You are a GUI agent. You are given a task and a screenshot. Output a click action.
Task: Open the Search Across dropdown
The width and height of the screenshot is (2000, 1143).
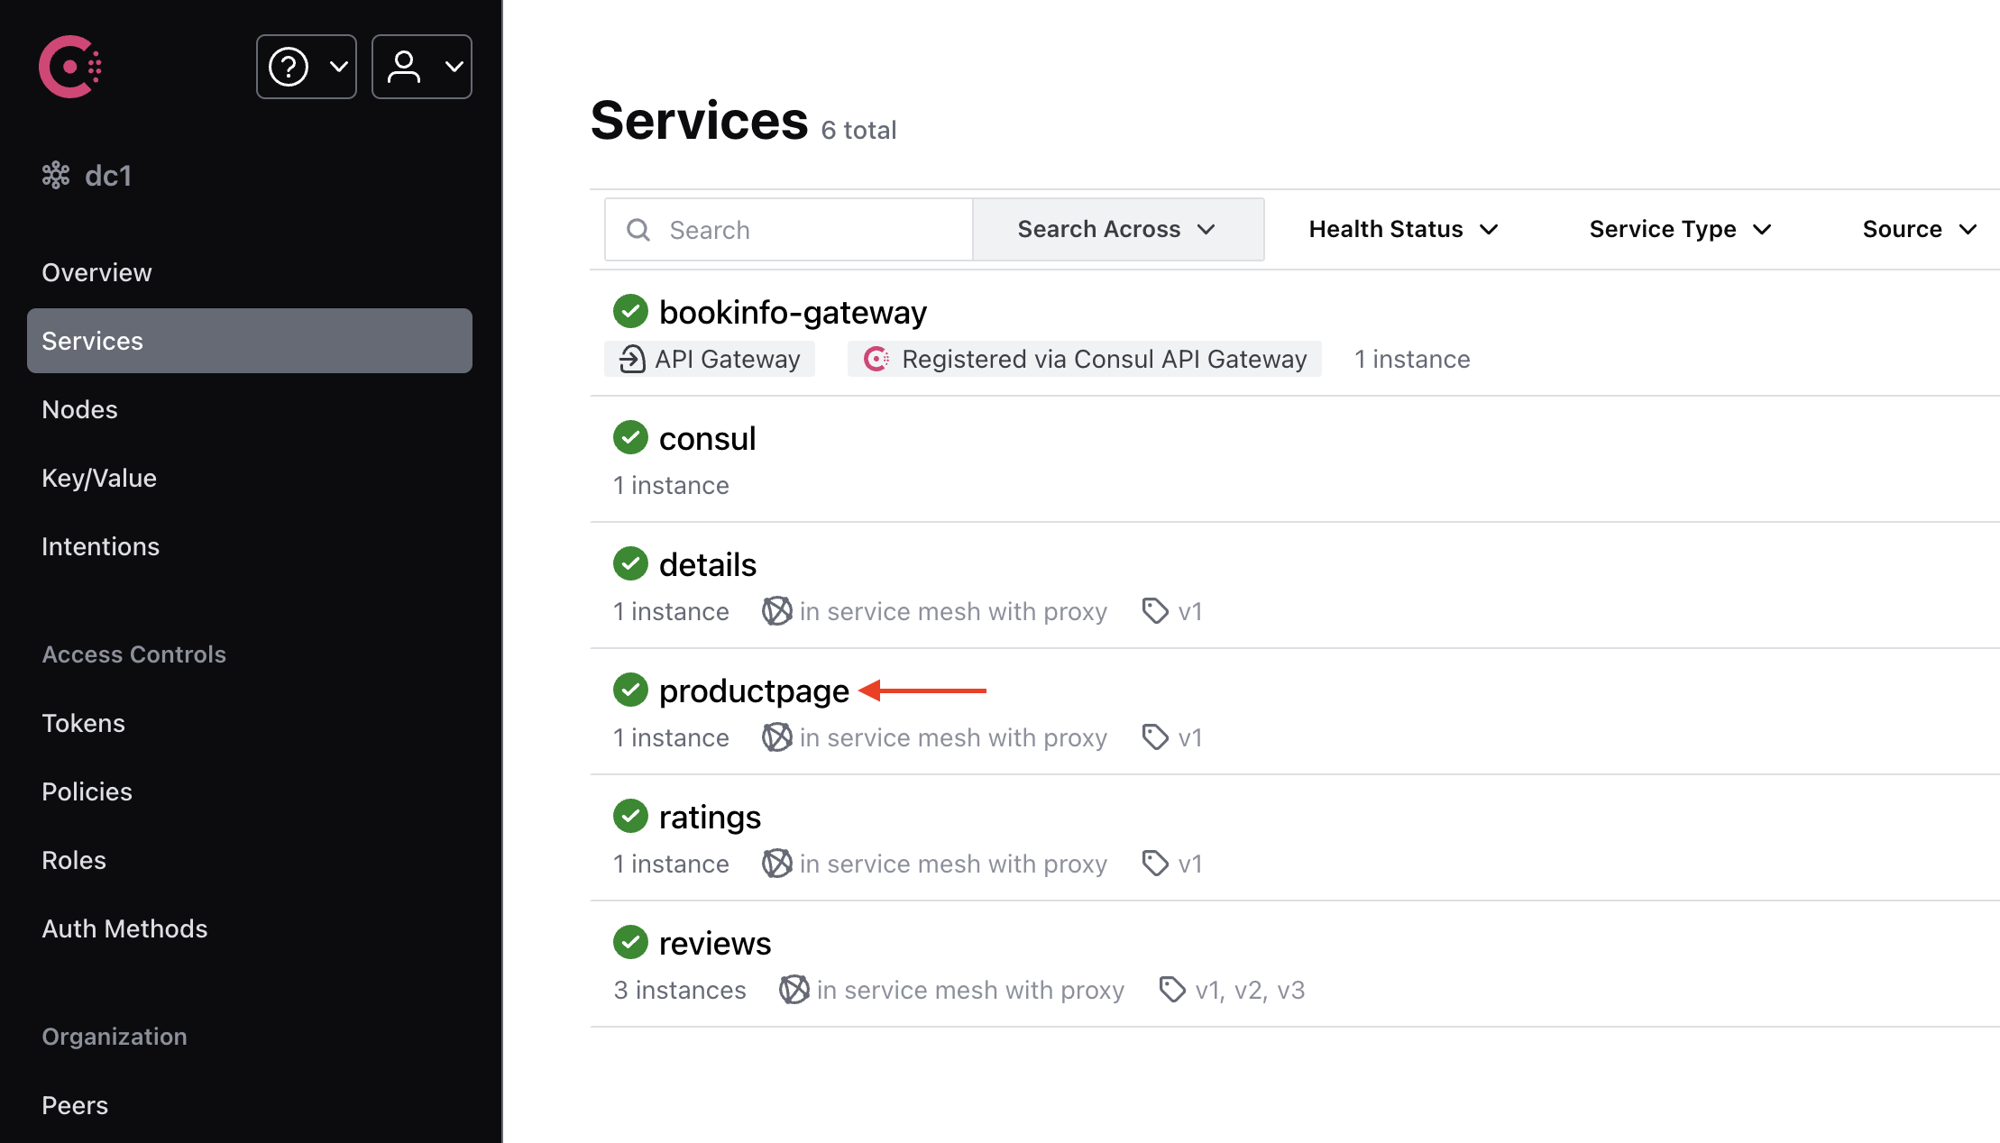click(x=1116, y=229)
